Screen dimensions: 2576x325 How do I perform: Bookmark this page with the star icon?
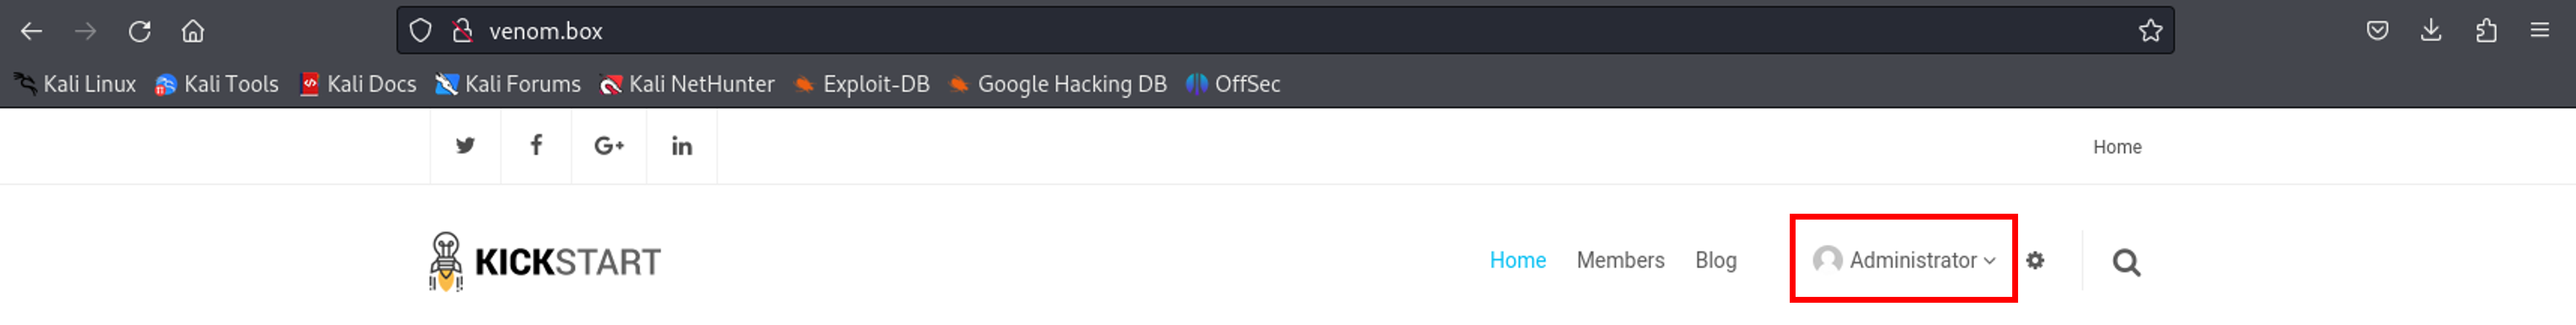point(2150,31)
